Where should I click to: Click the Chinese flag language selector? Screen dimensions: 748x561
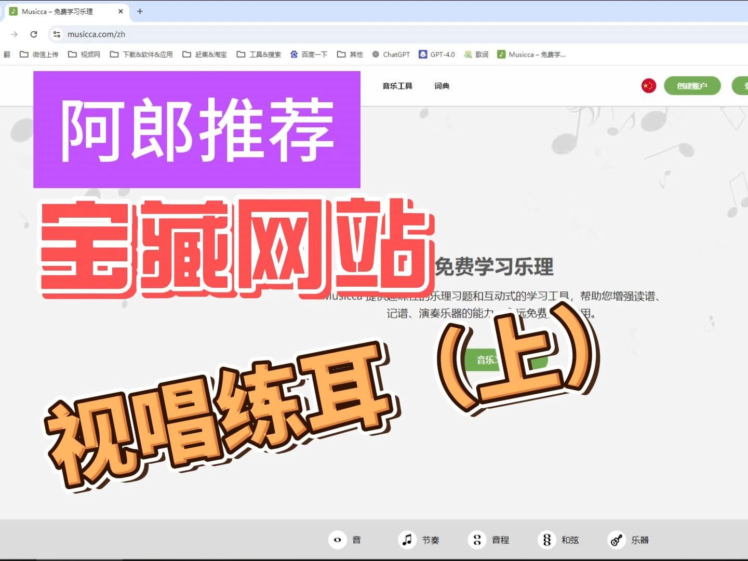[649, 86]
